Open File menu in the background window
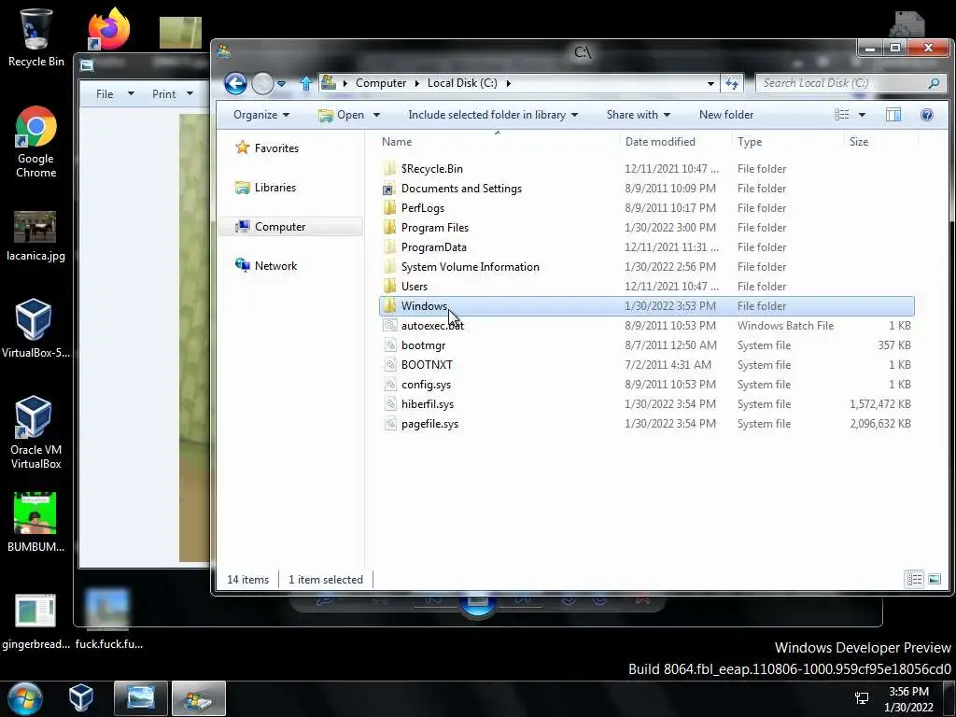Viewport: 956px width, 717px height. pyautogui.click(x=115, y=94)
